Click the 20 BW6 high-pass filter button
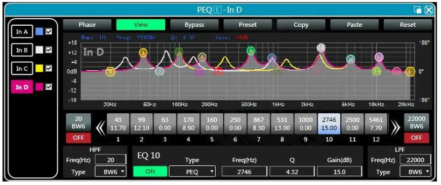Image resolution: width=441 pixels, height=185 pixels. click(79, 123)
